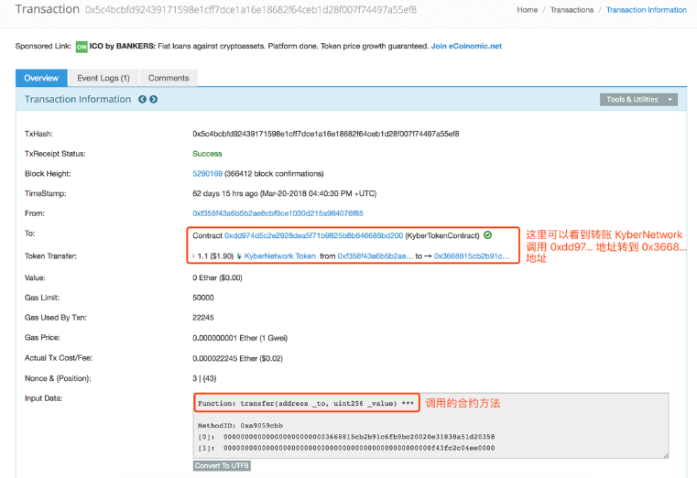697x478 pixels.
Task: Click the green verified contract checkmark icon
Action: (487, 235)
